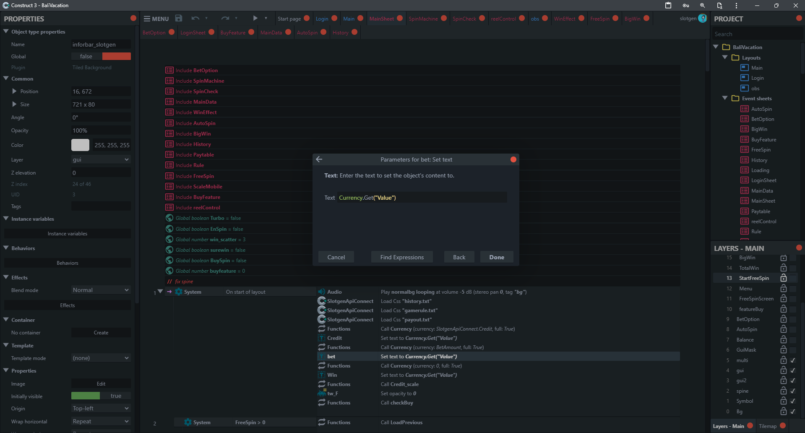This screenshot has width=805, height=433.
Task: Click the AutoSpin event sheet icon in project
Action: [x=745, y=109]
